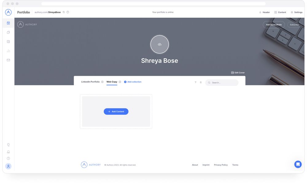
Task: Open the newsletter envelope icon in the sidebar
Action: 8,60
